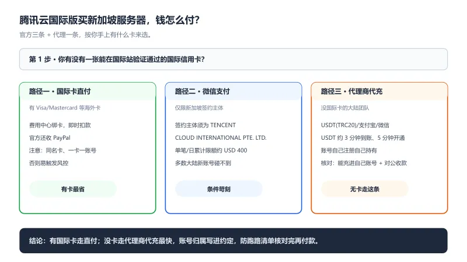Click the 条件苛刻 pill button
The height and width of the screenshot is (262, 467).
[x=218, y=189]
